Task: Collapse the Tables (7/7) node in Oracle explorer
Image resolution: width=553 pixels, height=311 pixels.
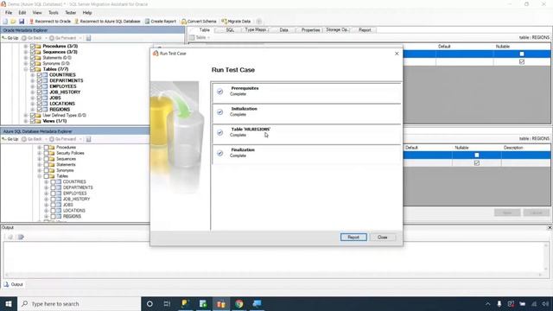Action: point(25,69)
